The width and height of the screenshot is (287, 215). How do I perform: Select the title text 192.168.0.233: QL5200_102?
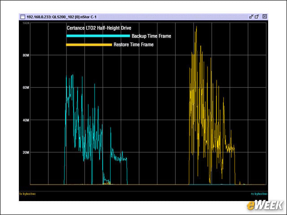click(51, 17)
